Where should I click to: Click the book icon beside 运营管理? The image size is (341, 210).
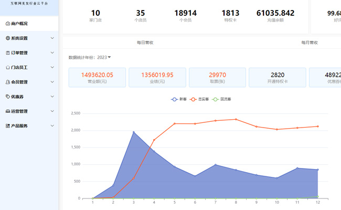(x=8, y=111)
